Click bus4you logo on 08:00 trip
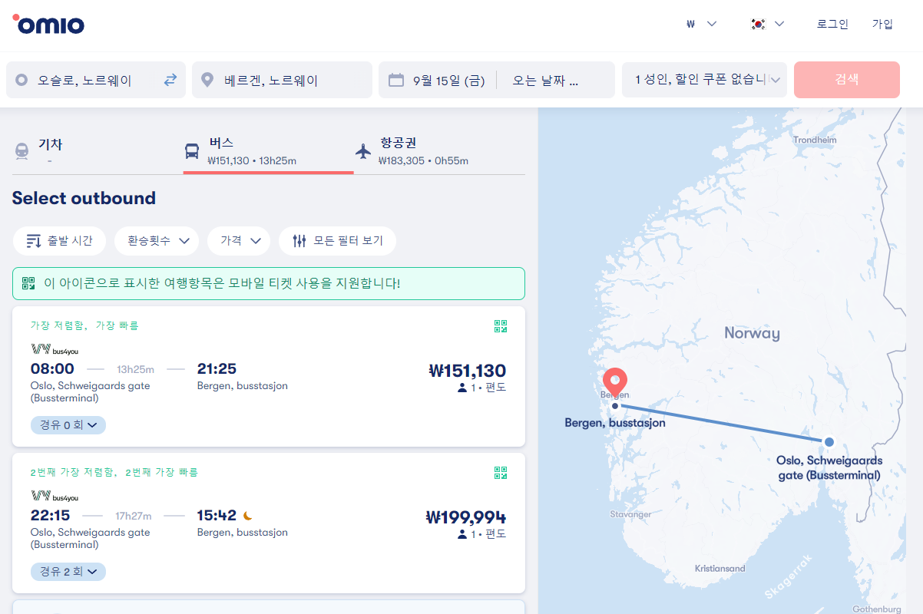923x614 pixels. click(x=55, y=349)
